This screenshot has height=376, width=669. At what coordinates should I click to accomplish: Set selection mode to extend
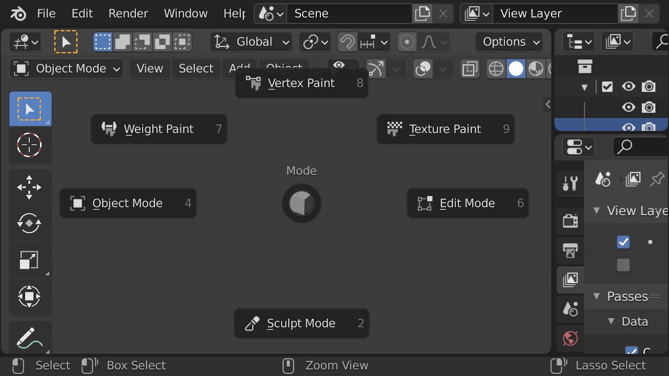point(123,42)
